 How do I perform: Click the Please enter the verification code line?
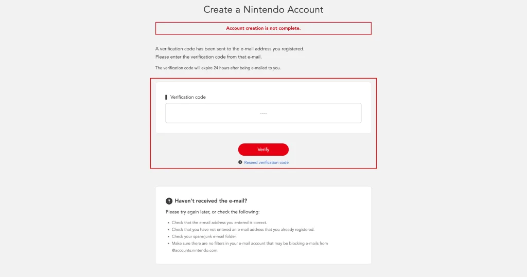pos(208,57)
